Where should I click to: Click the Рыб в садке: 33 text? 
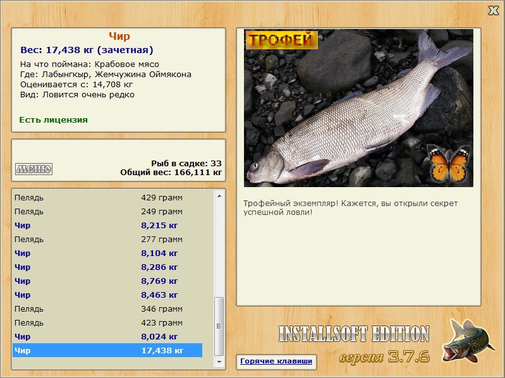pos(186,163)
